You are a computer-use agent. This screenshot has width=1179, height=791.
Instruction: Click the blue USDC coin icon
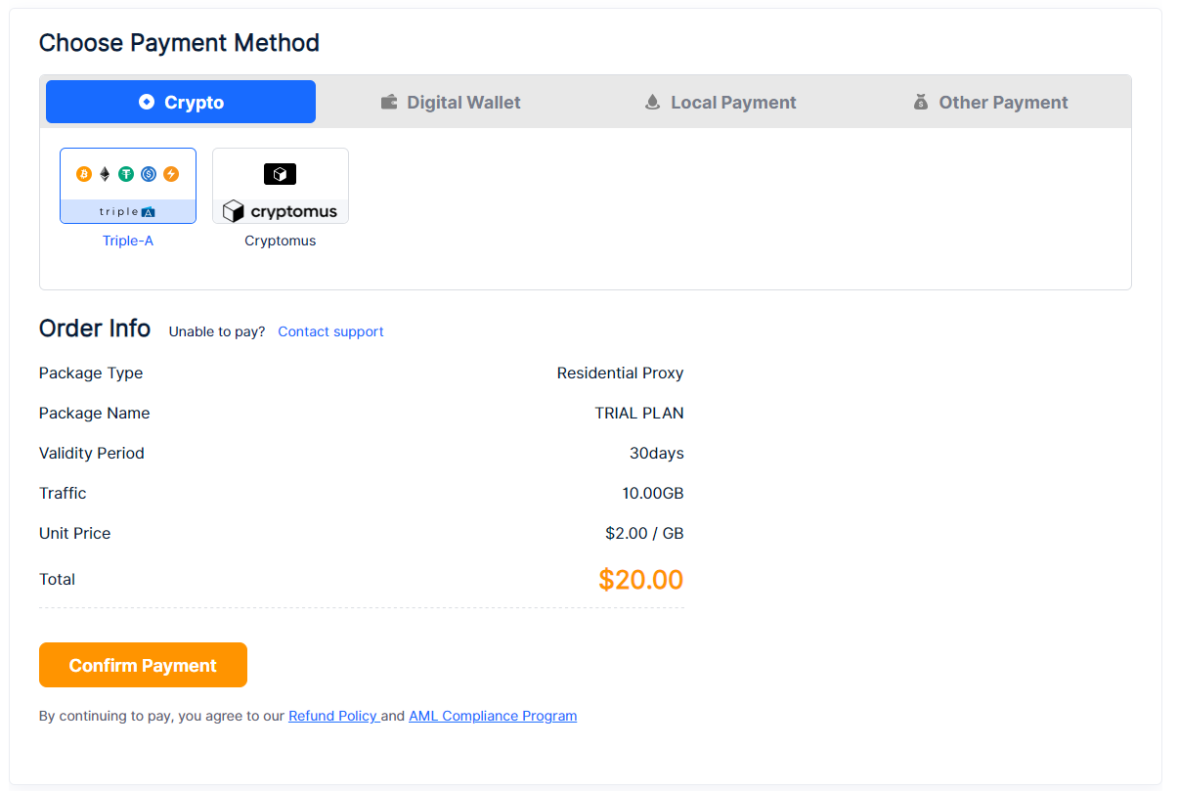coord(149,174)
